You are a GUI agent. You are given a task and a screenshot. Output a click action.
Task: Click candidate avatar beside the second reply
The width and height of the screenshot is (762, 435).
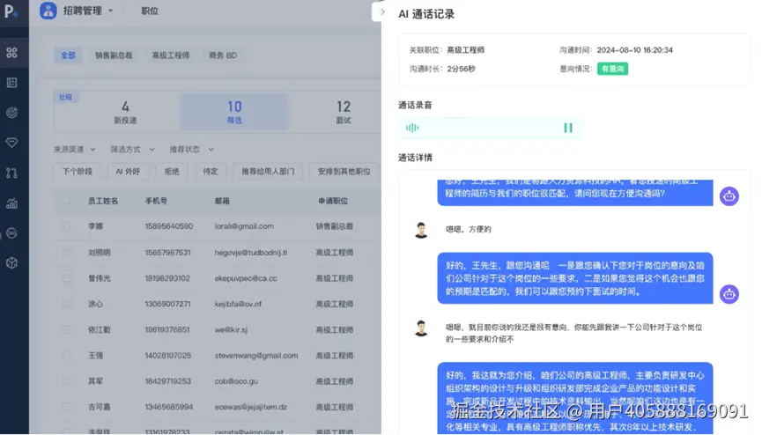421,328
